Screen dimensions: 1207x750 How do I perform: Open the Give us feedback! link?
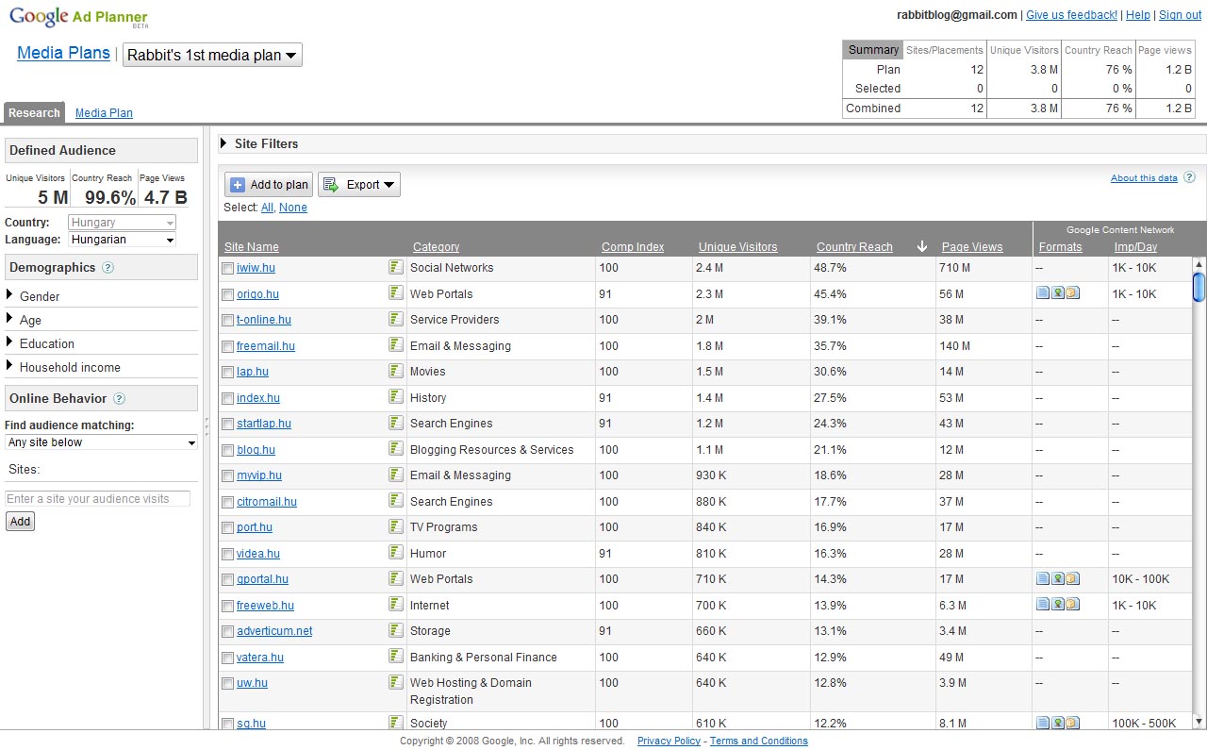pyautogui.click(x=1071, y=15)
